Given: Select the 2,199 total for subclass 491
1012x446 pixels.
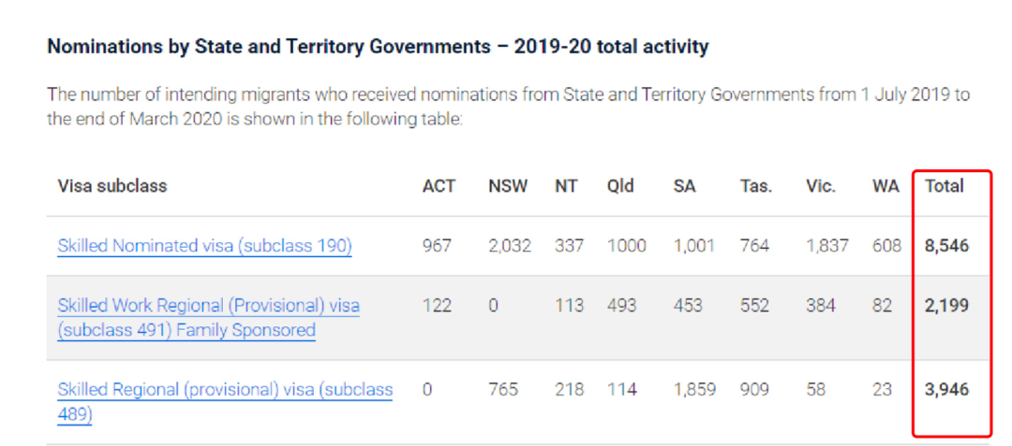Looking at the screenshot, I should pos(946,305).
